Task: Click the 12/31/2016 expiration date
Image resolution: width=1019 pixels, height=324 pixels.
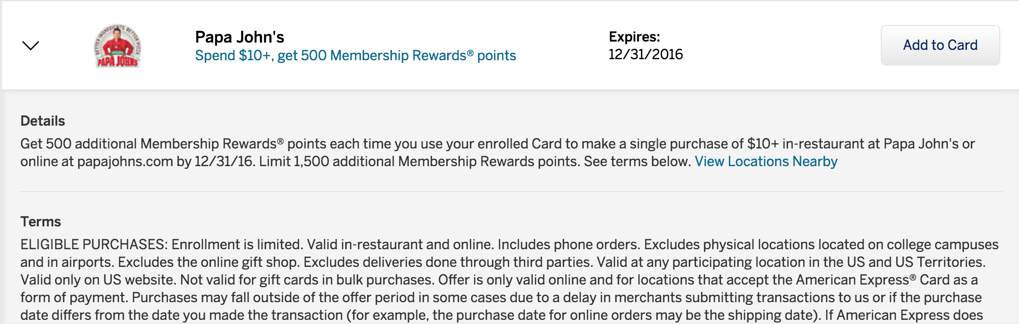Action: [x=646, y=55]
